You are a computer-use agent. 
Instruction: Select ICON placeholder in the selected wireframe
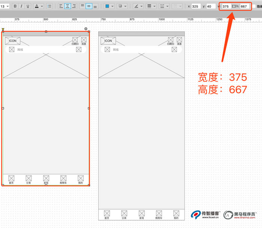pyautogui.click(x=12, y=41)
